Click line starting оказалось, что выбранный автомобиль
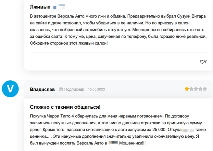The height and width of the screenshot is (151, 213). click(x=117, y=30)
